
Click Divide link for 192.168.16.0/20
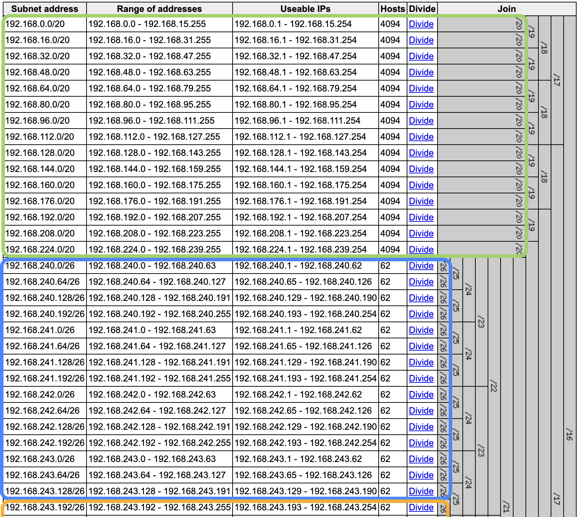(x=421, y=40)
